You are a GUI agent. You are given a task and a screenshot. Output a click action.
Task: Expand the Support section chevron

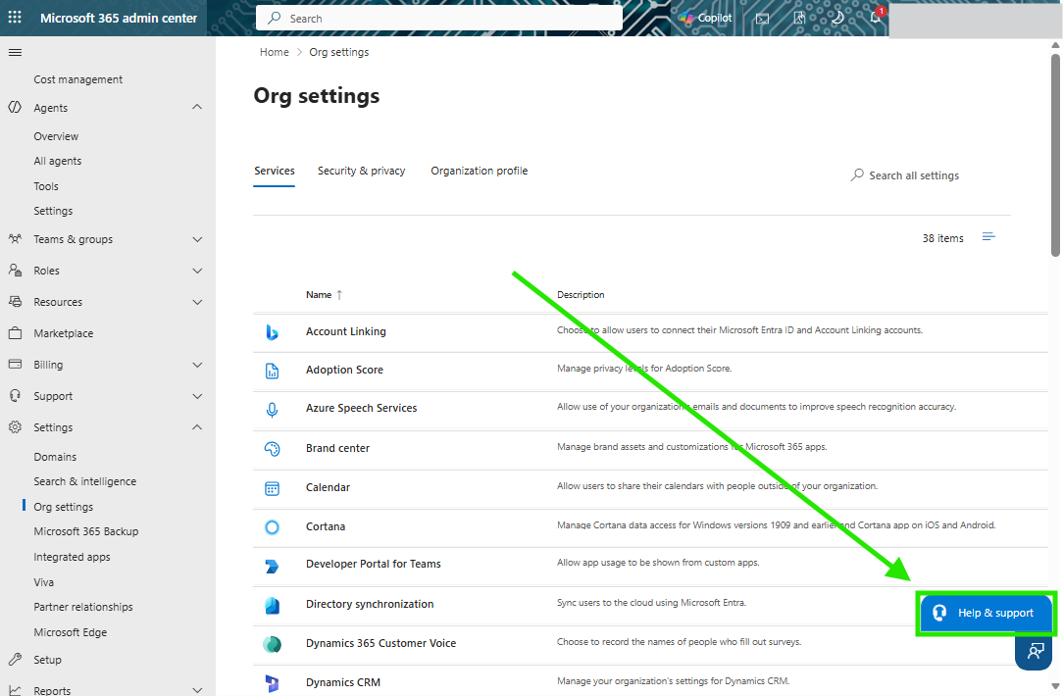(197, 396)
